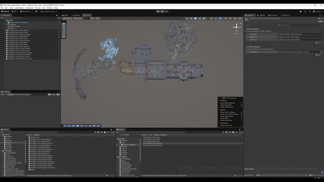Toggle Show Avoidance checkbox
324x182 pixels.
[x=241, y=120]
